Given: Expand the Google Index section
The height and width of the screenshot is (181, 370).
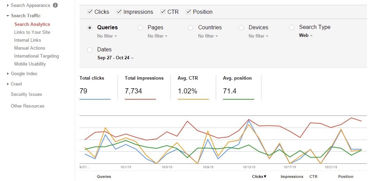Looking at the screenshot, I should click(8, 74).
